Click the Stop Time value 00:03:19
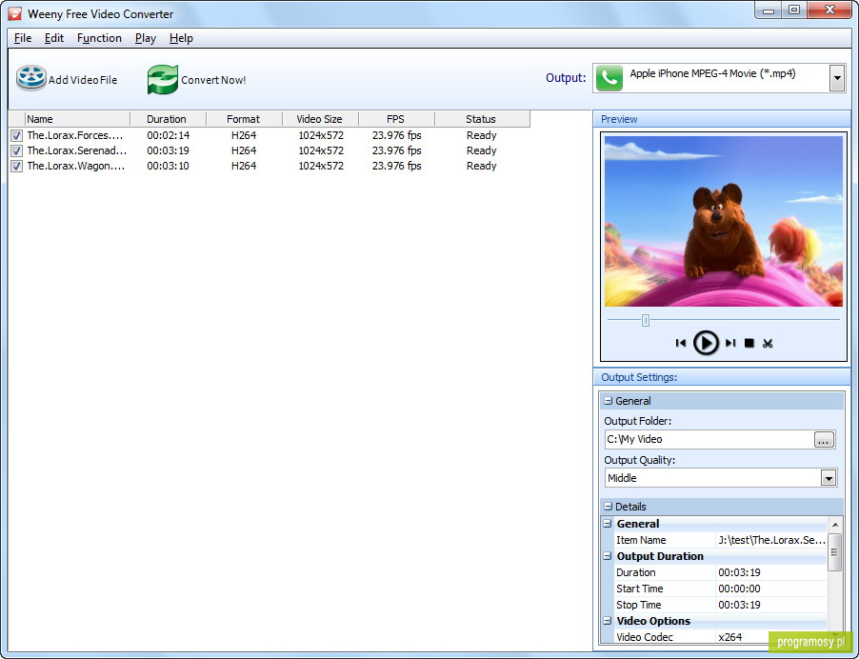Viewport: 859px width, 659px height. pos(740,605)
